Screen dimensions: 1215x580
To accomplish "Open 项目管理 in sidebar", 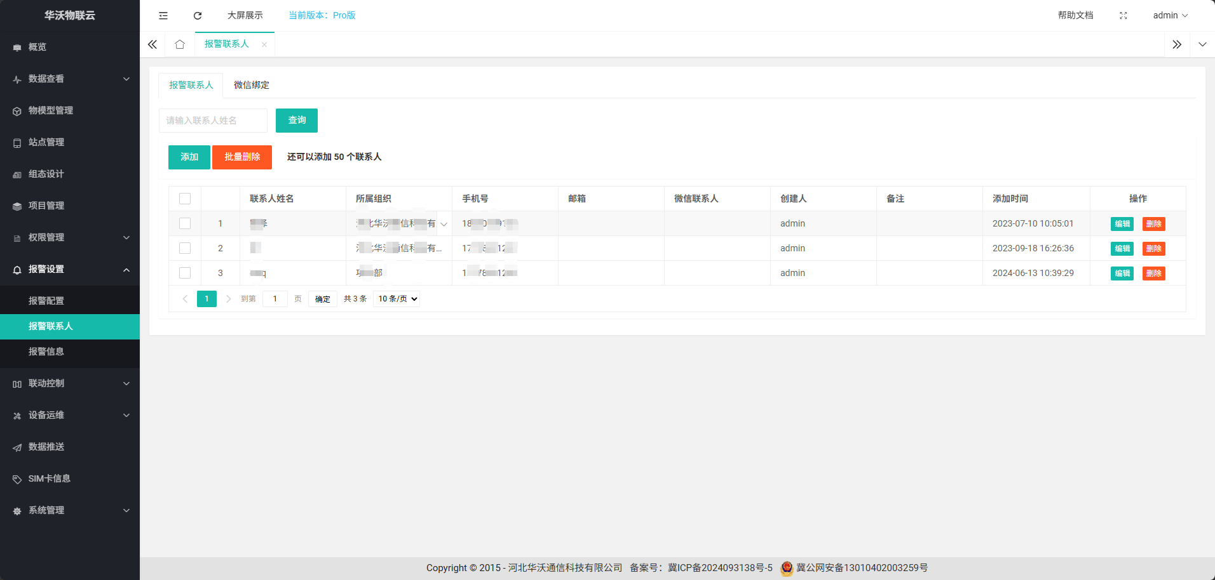I will (x=70, y=206).
